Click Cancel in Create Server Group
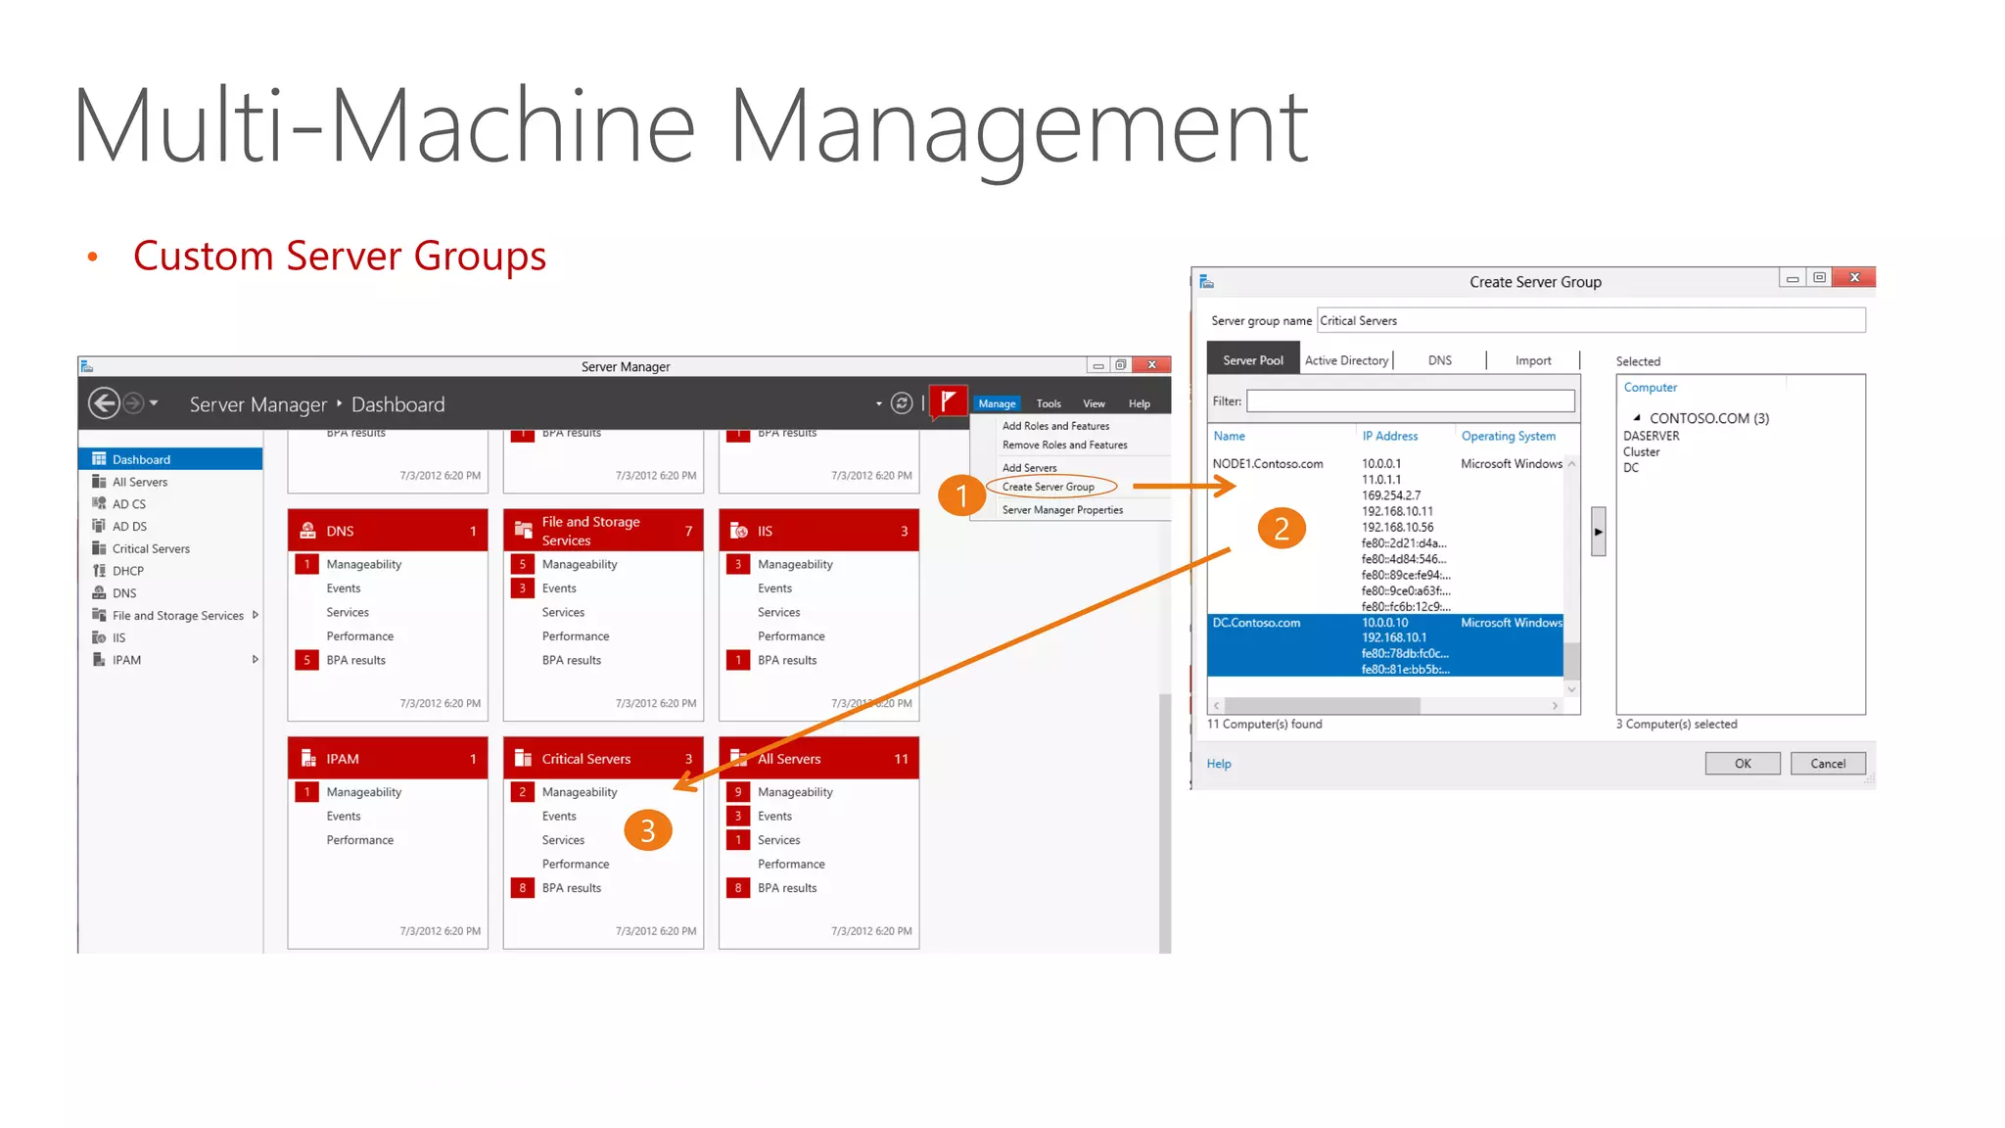Viewport: 2005px width, 1128px height. pos(1827,764)
